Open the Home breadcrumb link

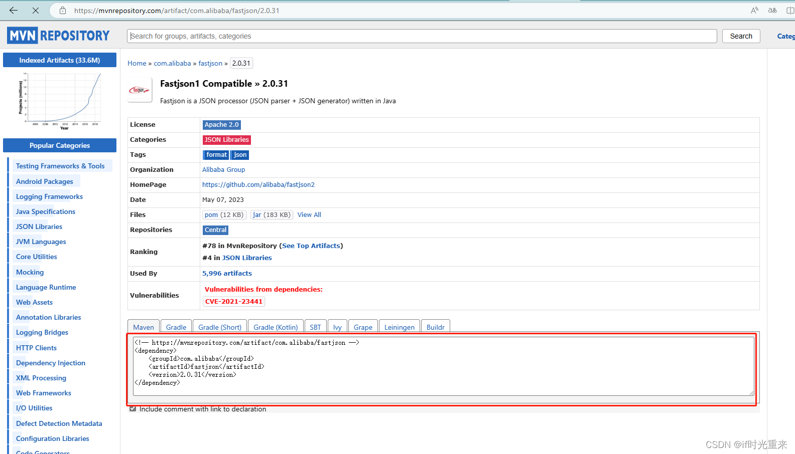point(137,63)
